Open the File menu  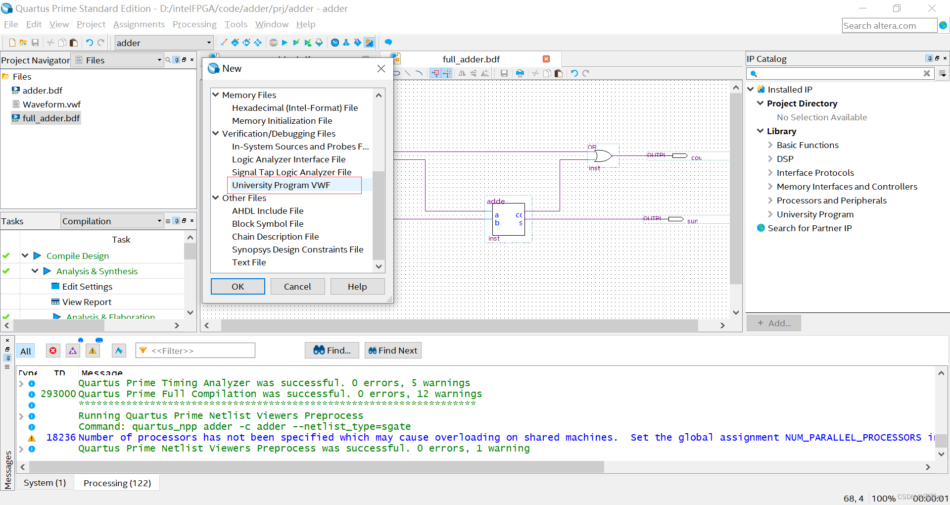point(10,24)
